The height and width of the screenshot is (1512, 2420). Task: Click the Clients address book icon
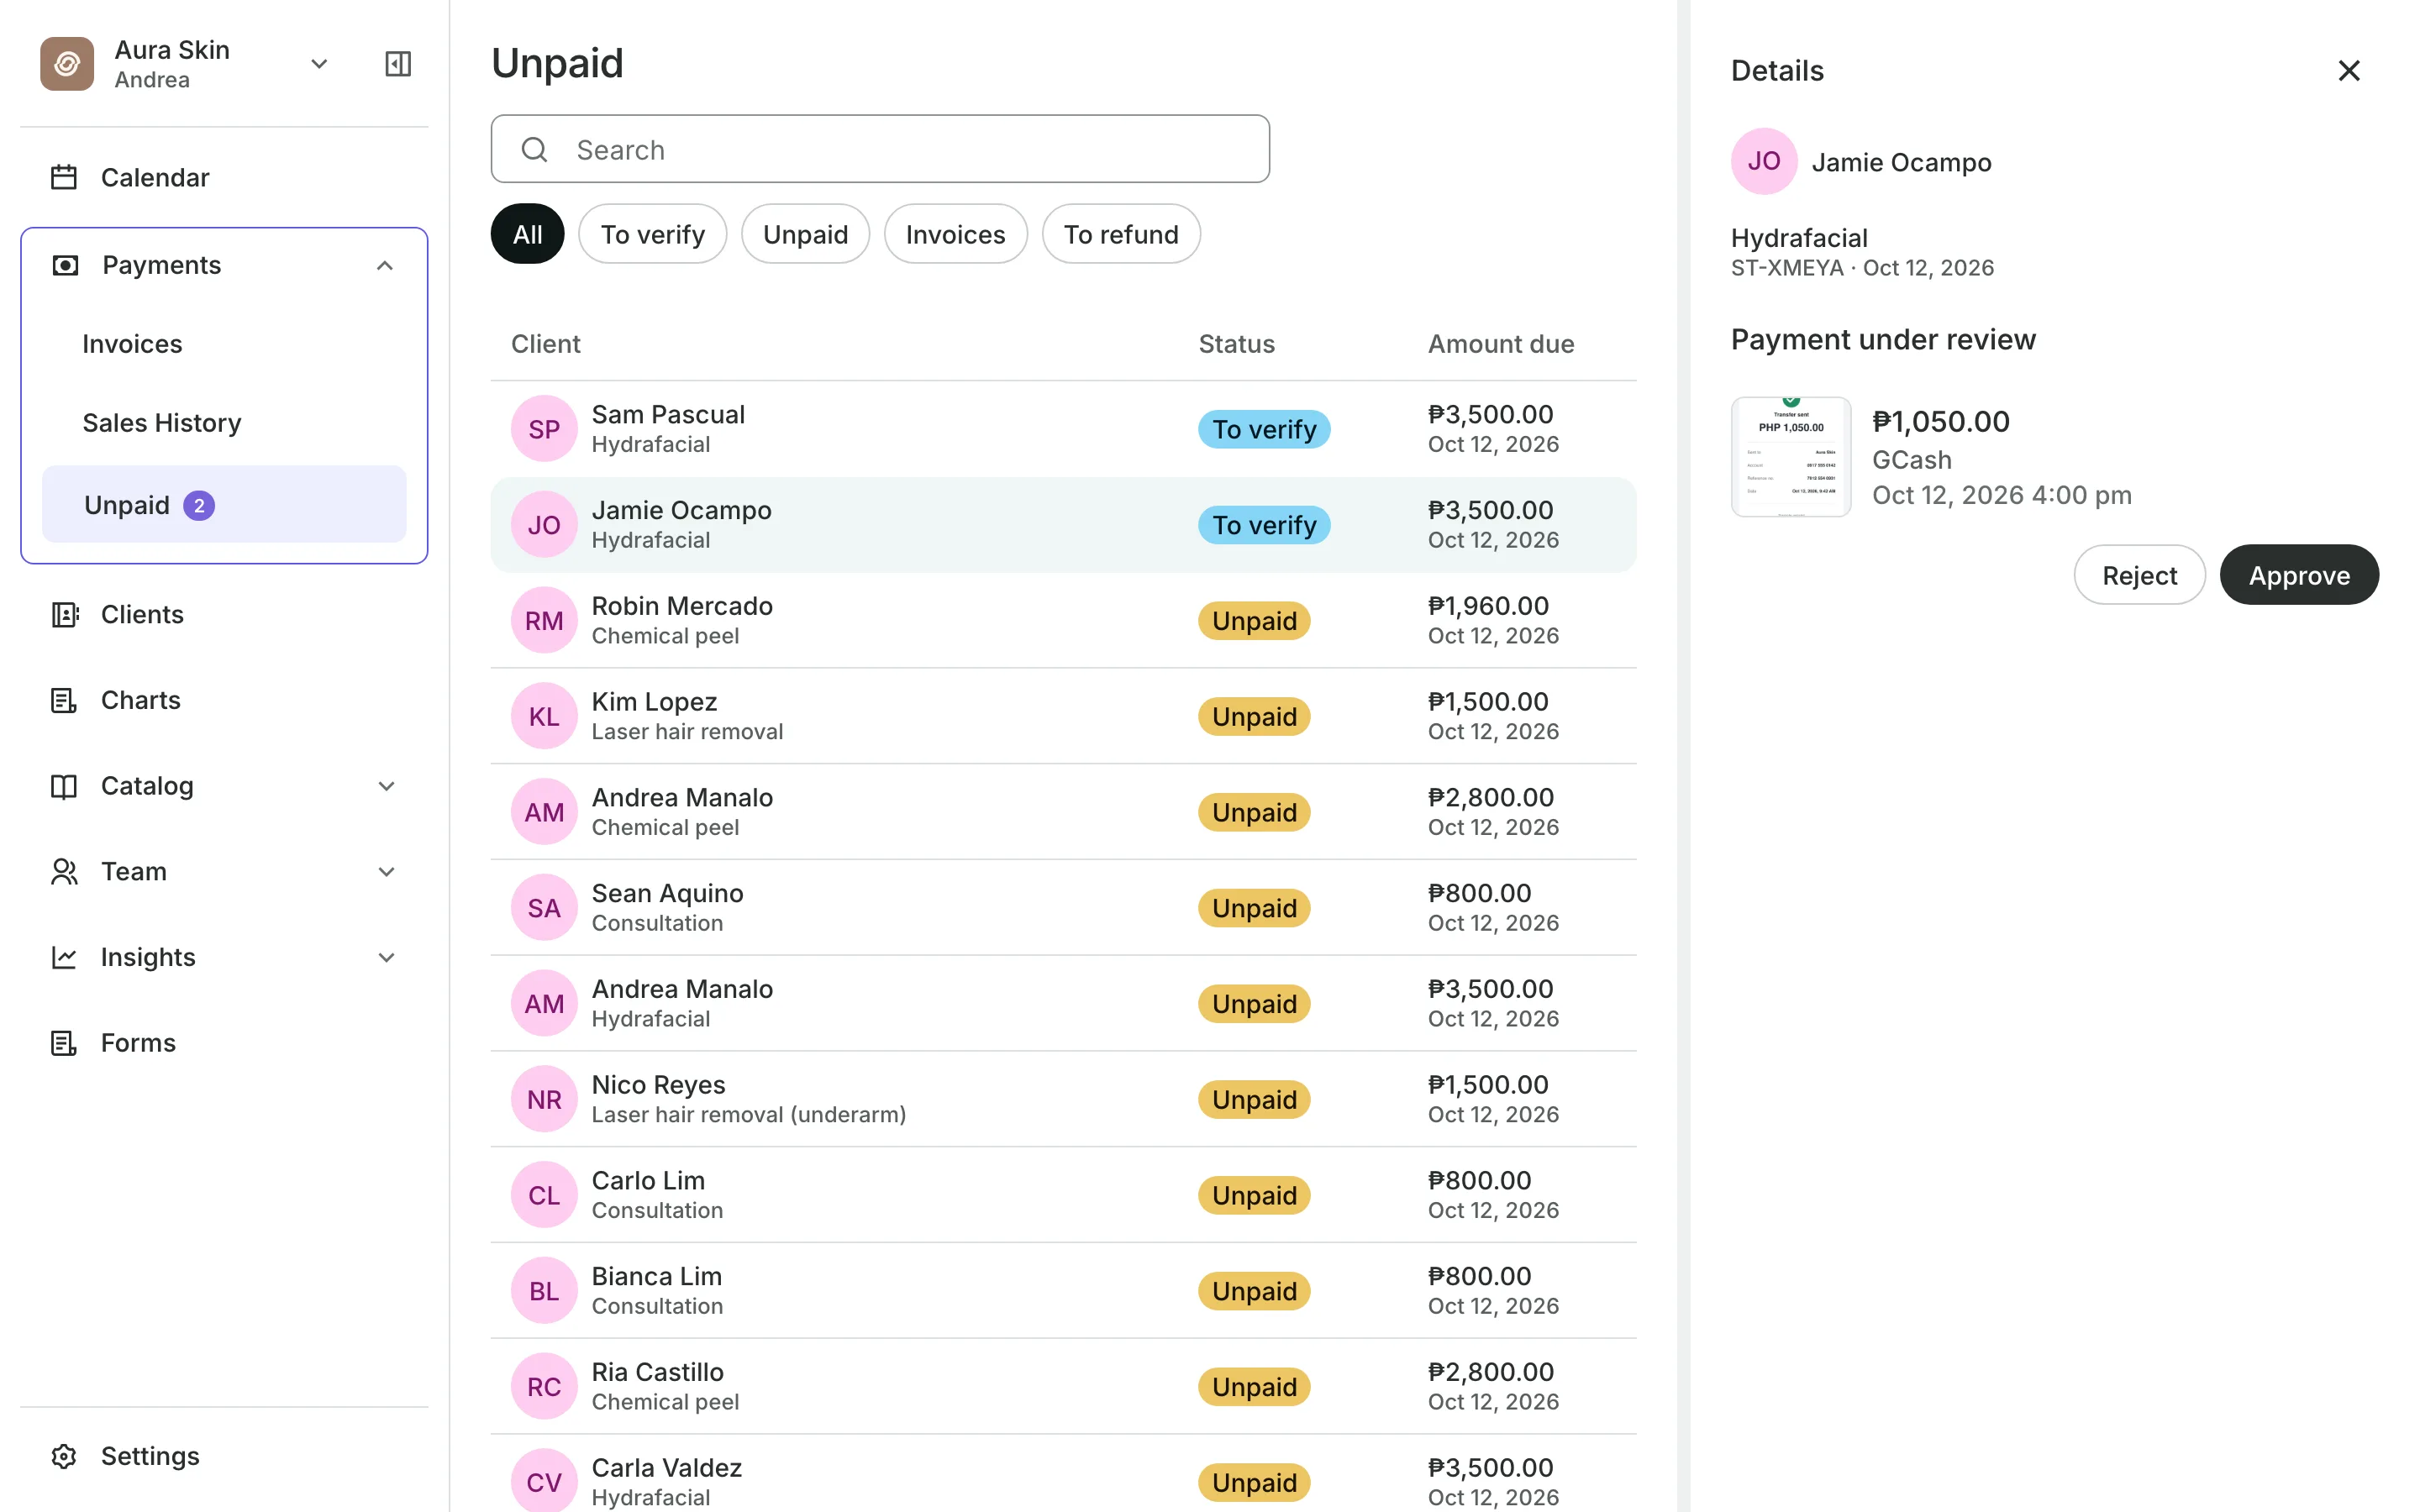click(64, 614)
